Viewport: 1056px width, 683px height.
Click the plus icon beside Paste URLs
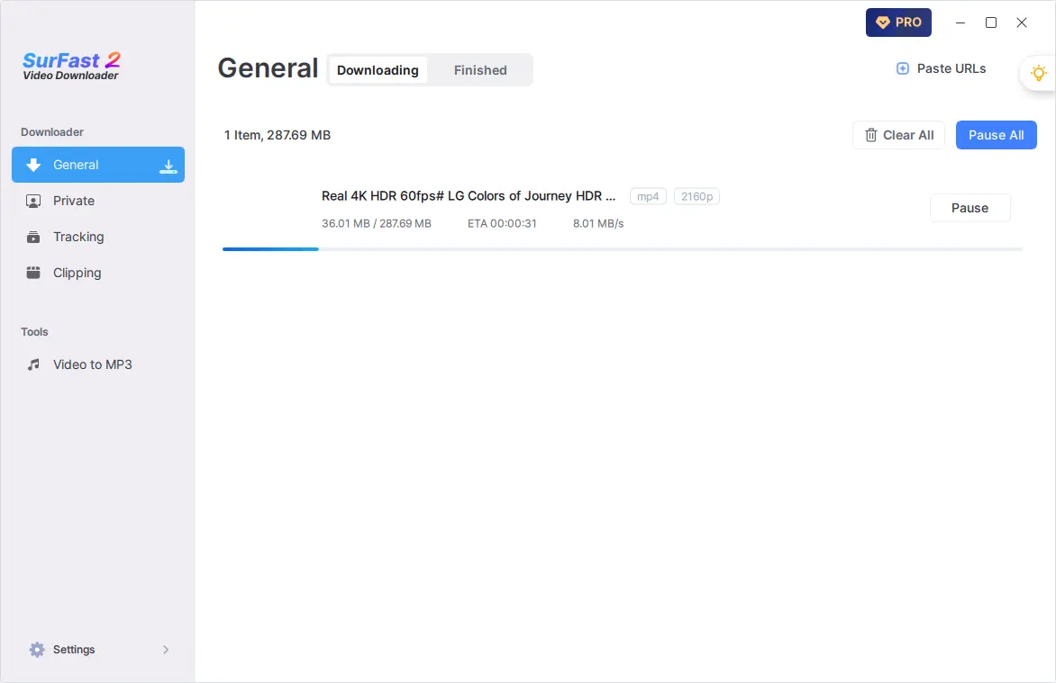903,68
